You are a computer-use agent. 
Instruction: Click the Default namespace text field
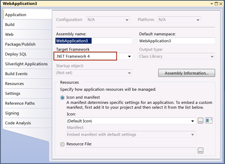tap(176, 41)
